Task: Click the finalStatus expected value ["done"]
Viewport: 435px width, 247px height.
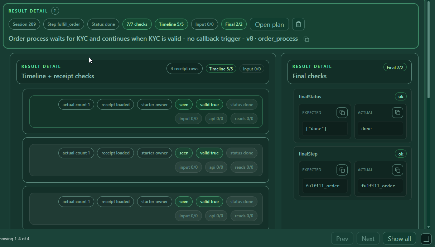Action: pyautogui.click(x=325, y=129)
